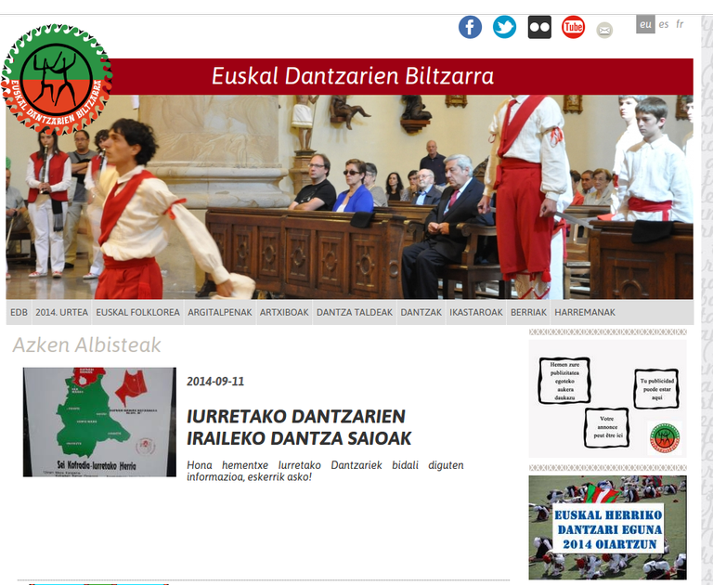Open the IKASTAROAK menu
The width and height of the screenshot is (713, 585).
tap(476, 312)
